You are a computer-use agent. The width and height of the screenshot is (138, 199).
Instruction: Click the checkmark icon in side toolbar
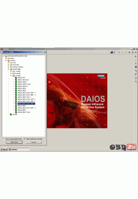[136, 60]
